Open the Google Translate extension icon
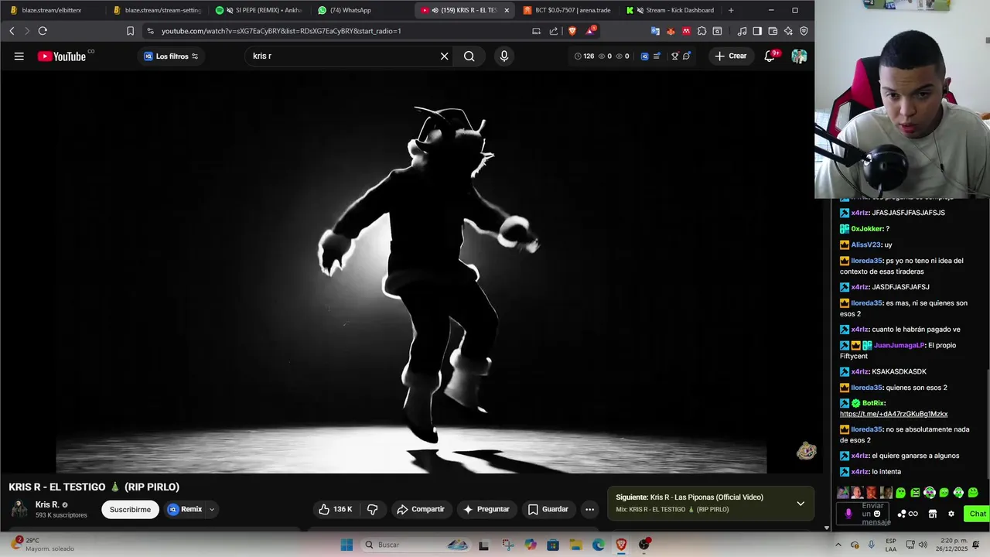The image size is (990, 557). (x=655, y=31)
